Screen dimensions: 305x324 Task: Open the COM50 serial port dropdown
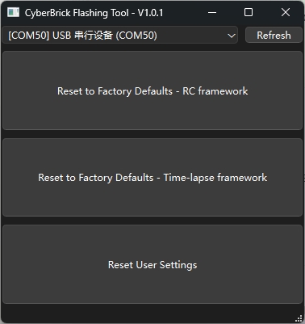[x=120, y=35]
